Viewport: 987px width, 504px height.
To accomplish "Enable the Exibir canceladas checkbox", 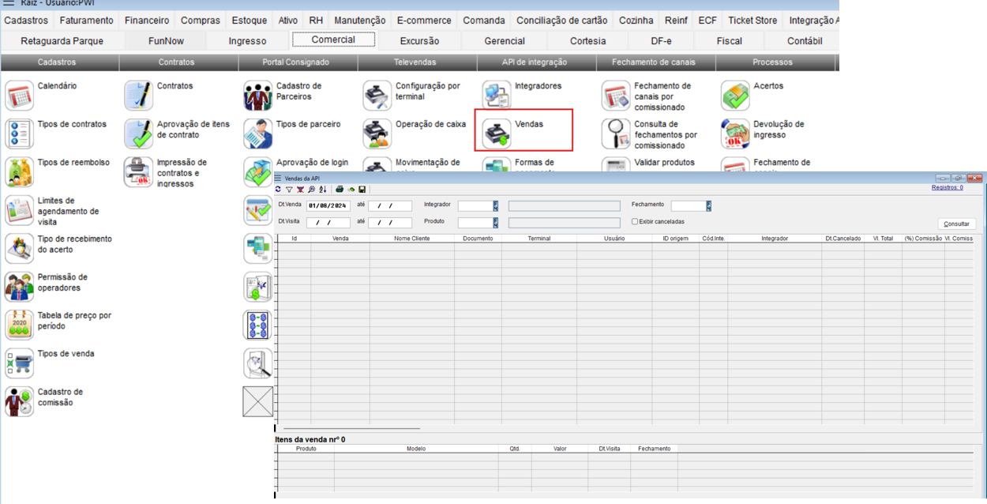I will pyautogui.click(x=635, y=222).
